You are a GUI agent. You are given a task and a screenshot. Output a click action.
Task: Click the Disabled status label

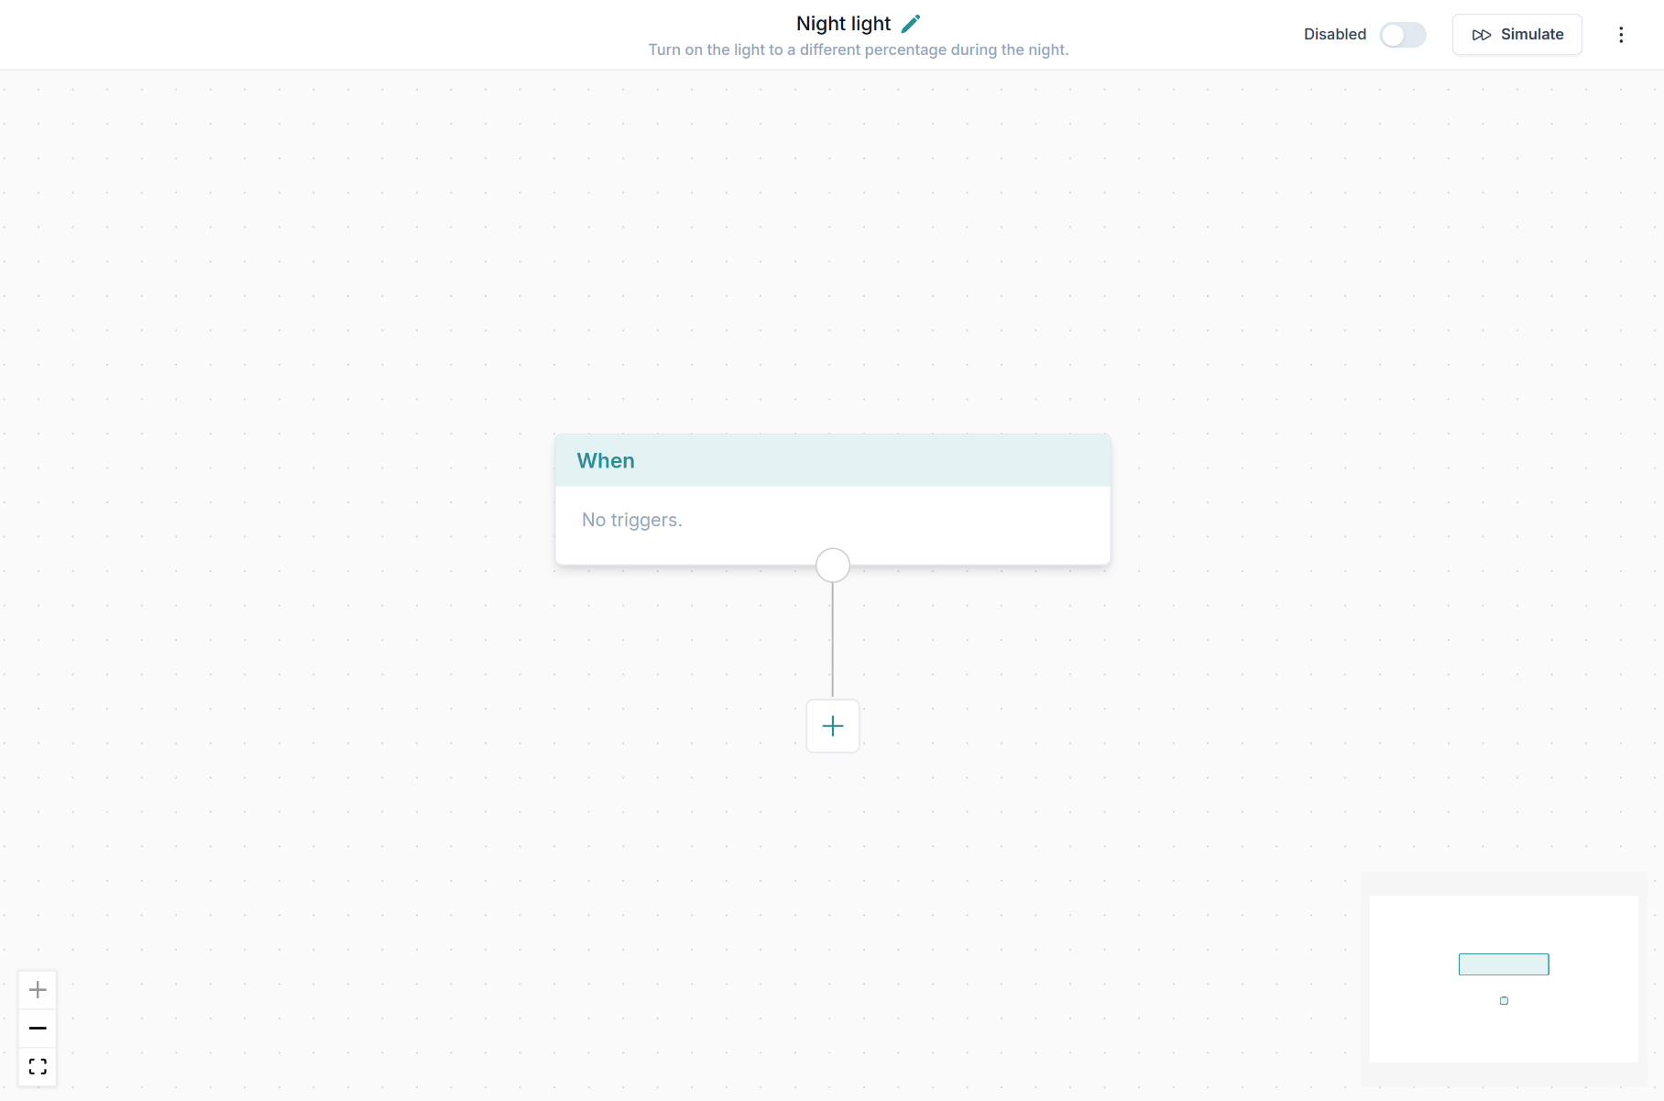[x=1334, y=35]
